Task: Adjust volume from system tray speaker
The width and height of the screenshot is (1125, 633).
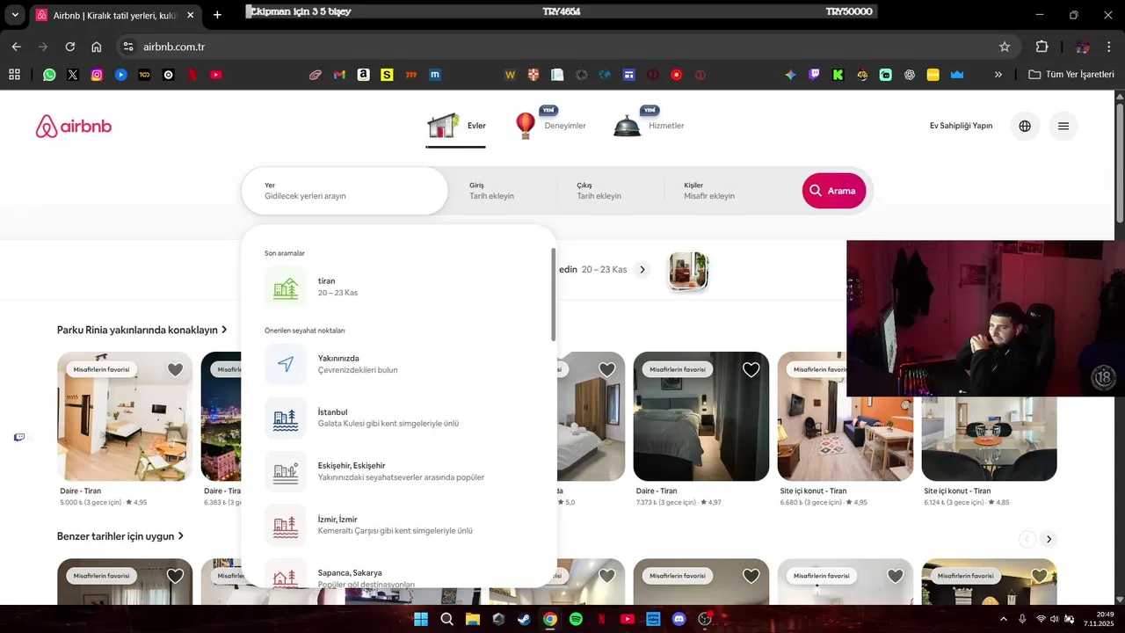Action: 1055,619
